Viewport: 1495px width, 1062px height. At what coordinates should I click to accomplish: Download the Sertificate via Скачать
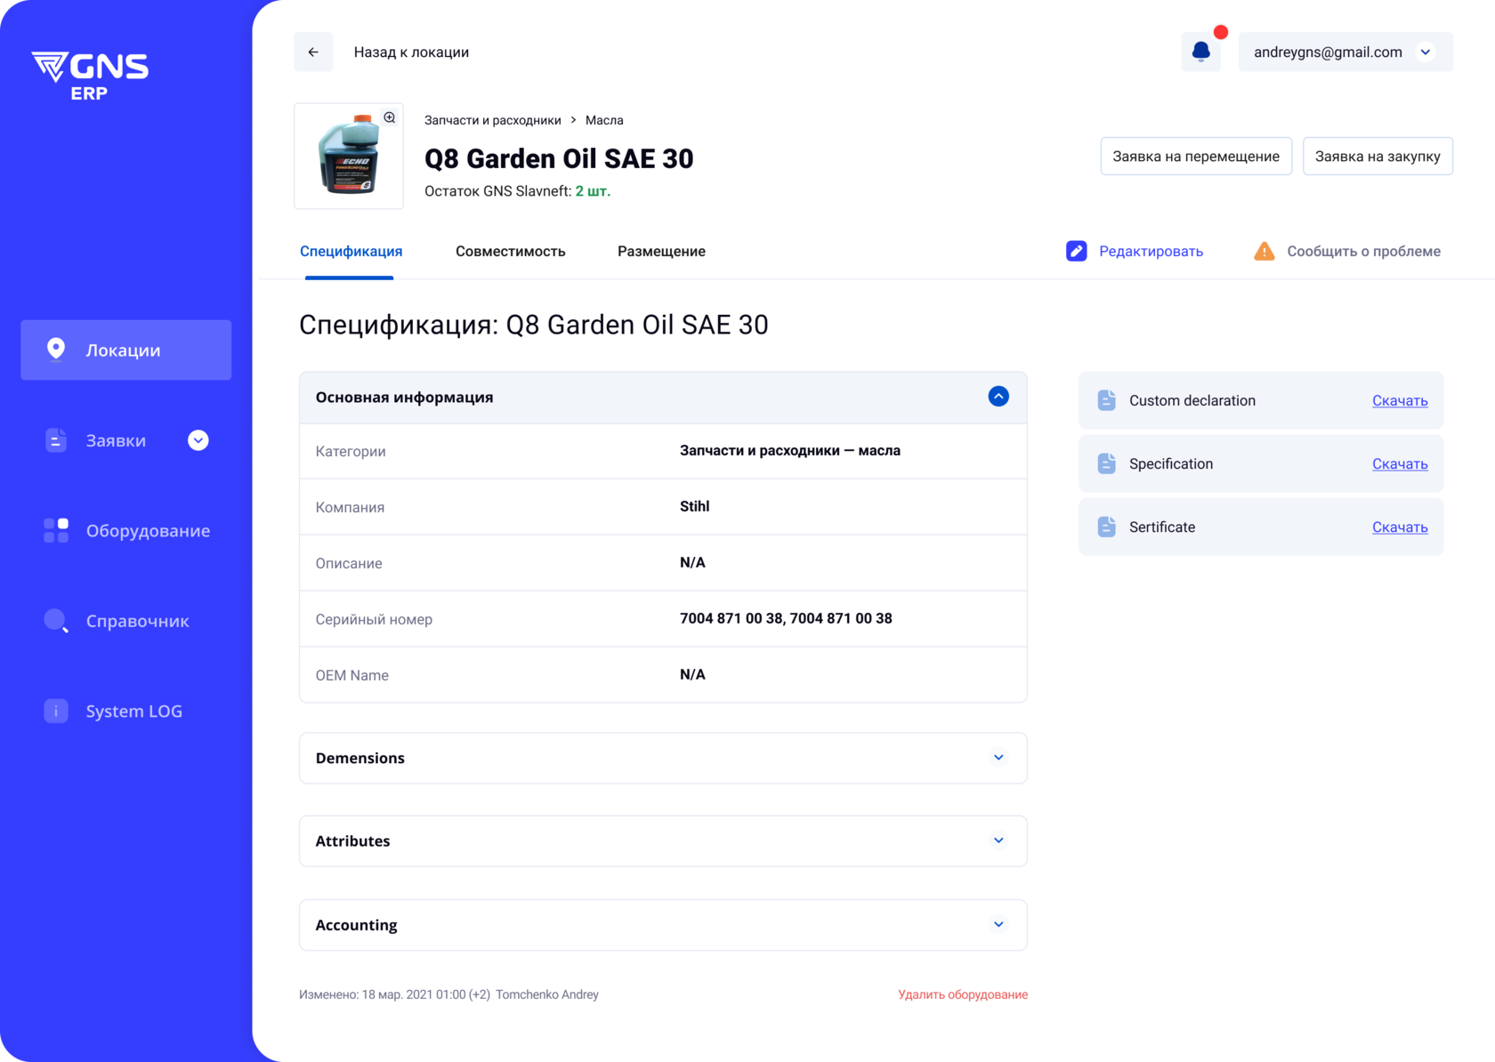(x=1400, y=527)
